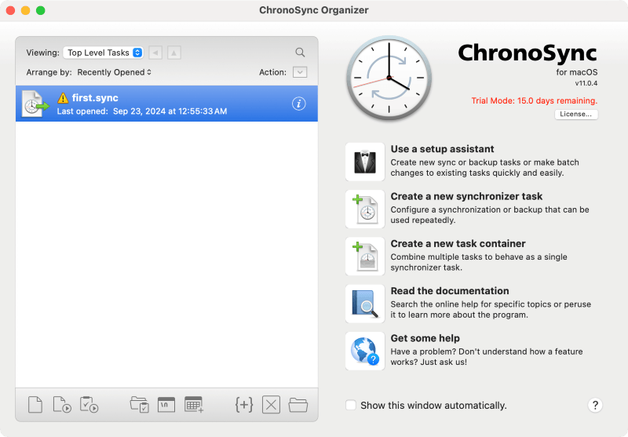Viewport: 628px width, 437px height.
Task: Click the question mark help button
Action: (595, 405)
